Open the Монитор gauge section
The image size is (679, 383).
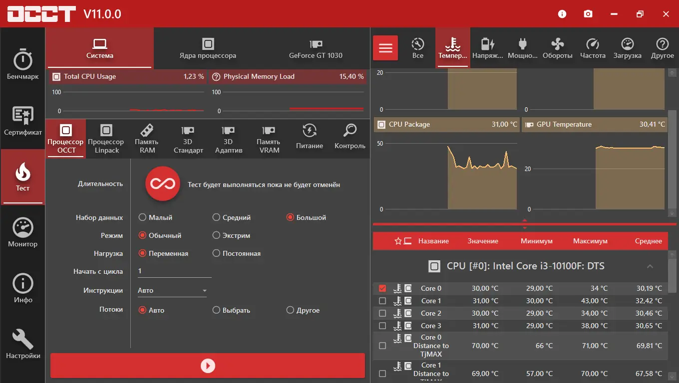22,232
